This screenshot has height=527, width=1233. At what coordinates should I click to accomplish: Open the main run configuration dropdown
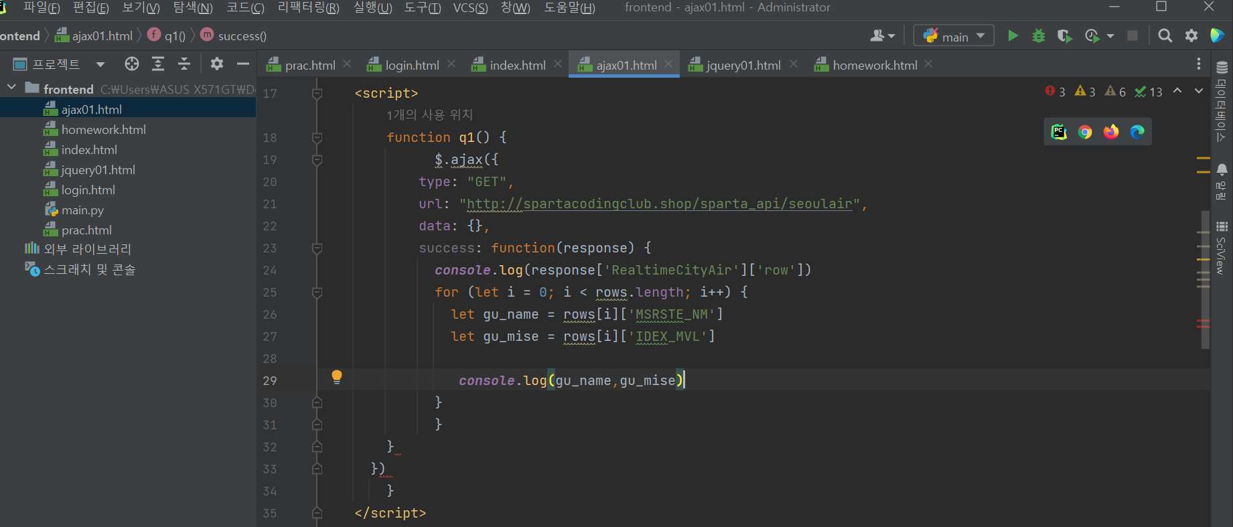click(954, 35)
